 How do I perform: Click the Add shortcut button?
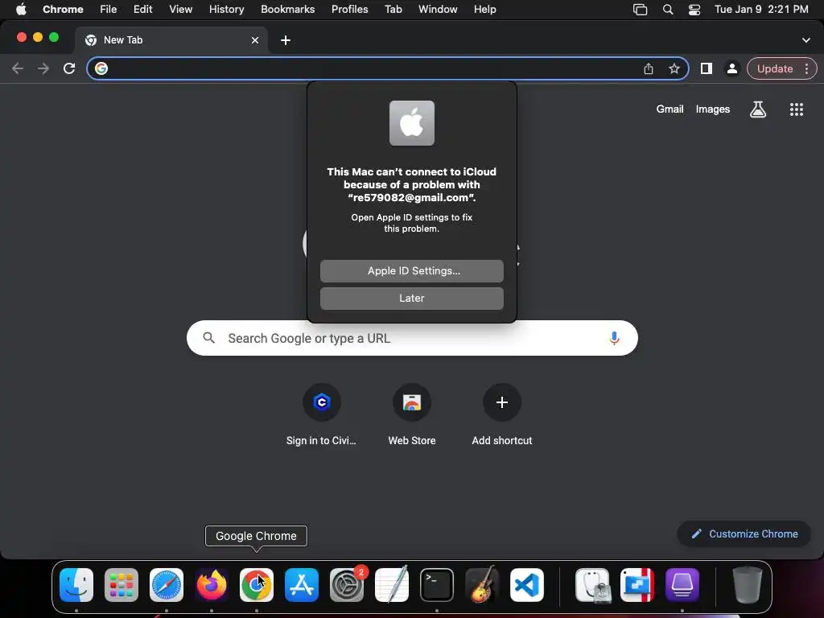pyautogui.click(x=502, y=415)
